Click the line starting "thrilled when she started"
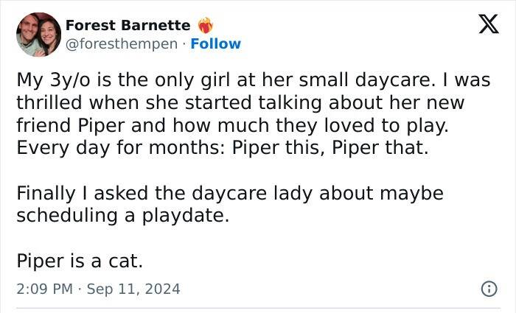The width and height of the screenshot is (516, 313). [240, 102]
